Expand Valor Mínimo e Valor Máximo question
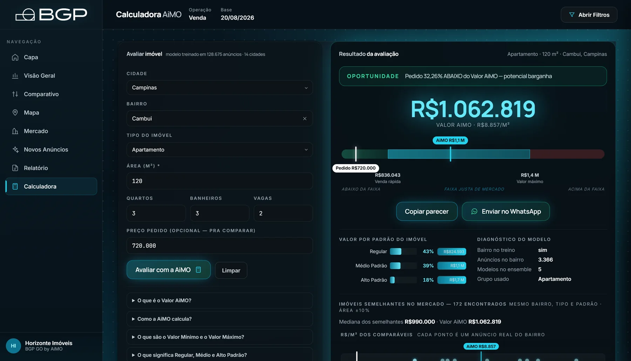Image resolution: width=631 pixels, height=361 pixels. coord(219,337)
